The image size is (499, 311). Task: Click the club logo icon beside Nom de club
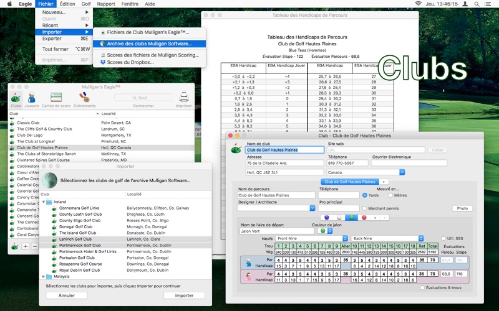[x=236, y=148]
